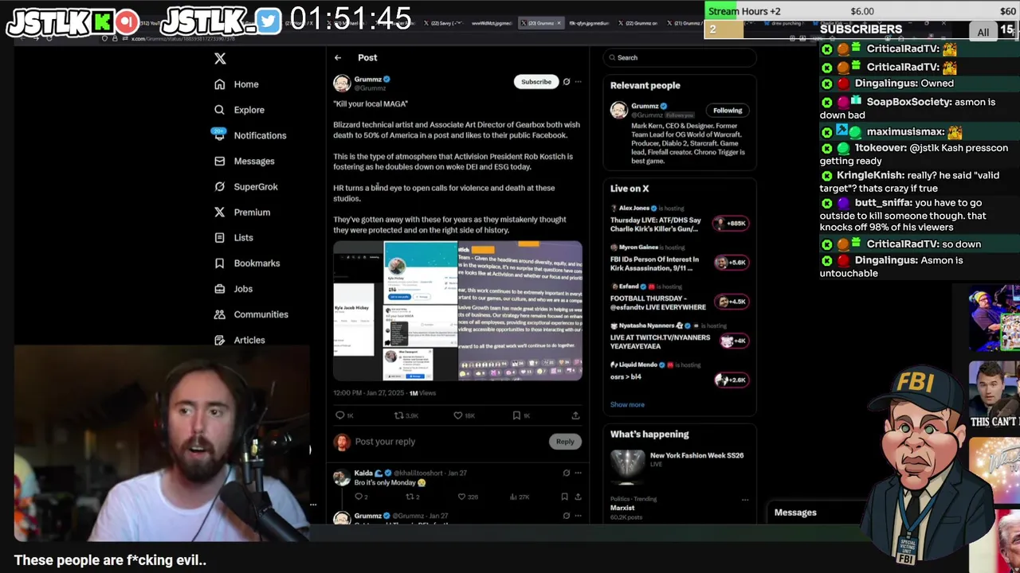Viewport: 1020px width, 573px height.
Task: Open the attached screenshot image in post
Action: coord(457,311)
